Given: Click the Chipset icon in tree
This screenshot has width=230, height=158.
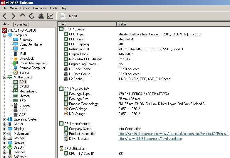Looking at the screenshot, I should [x=15, y=105].
